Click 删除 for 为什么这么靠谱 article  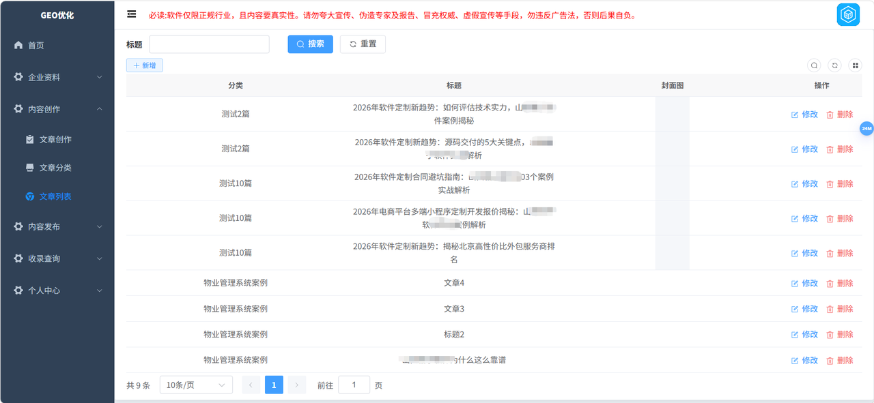coord(840,360)
